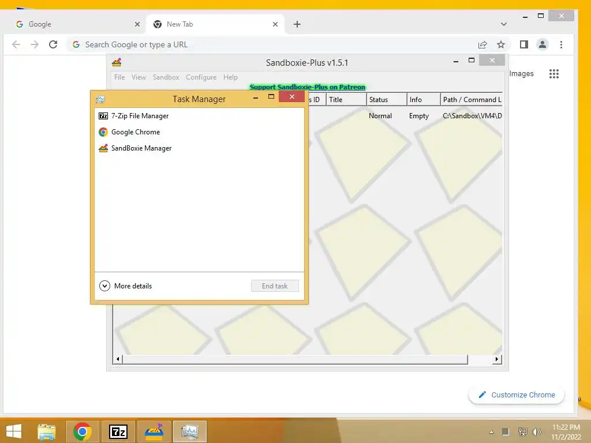Open File Explorer from taskbar
The width and height of the screenshot is (591, 443).
point(47,431)
